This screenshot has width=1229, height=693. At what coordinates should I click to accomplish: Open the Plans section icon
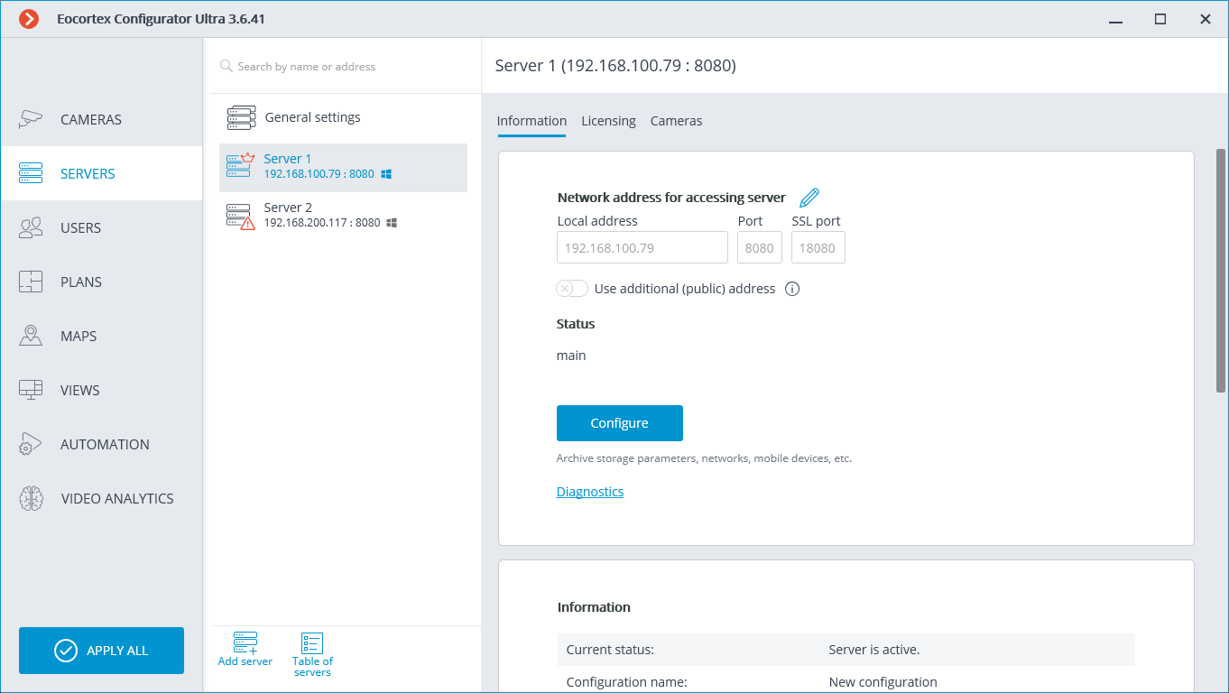[31, 282]
